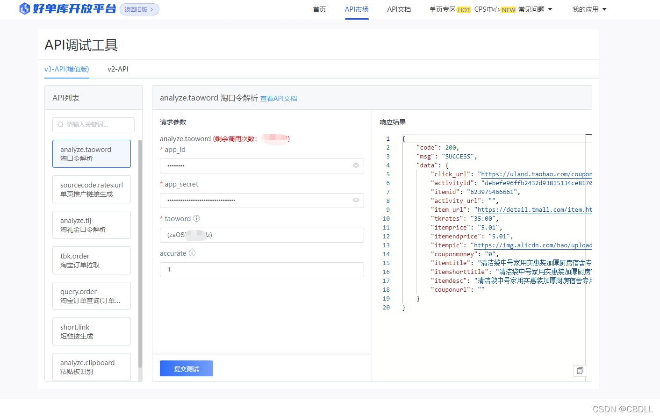Show app_id value with eye icon

356,165
